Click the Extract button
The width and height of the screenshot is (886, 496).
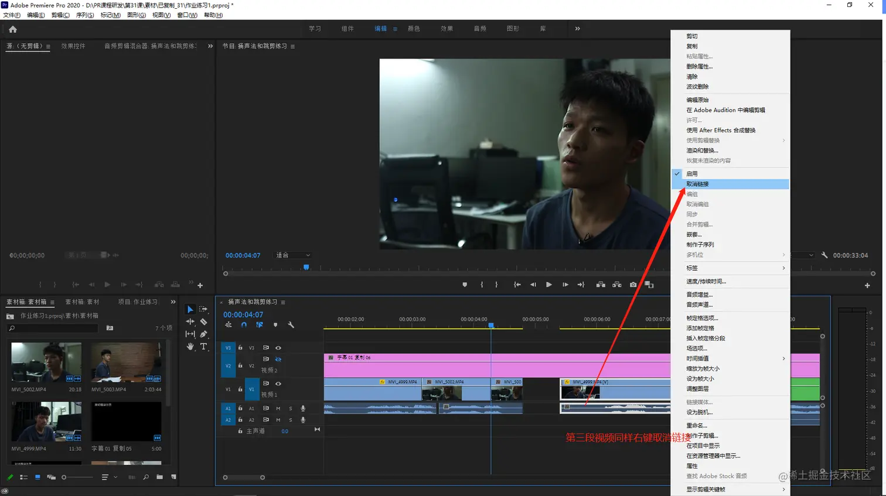[x=617, y=285]
